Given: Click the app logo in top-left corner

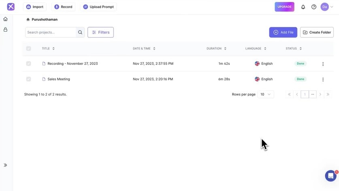Looking at the screenshot, I should pyautogui.click(x=11, y=7).
